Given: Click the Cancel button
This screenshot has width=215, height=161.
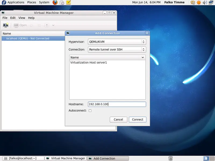Looking at the screenshot, I should click(x=118, y=119).
